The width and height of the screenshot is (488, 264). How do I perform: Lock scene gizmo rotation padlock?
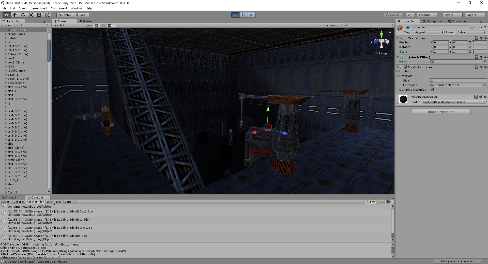(x=390, y=32)
